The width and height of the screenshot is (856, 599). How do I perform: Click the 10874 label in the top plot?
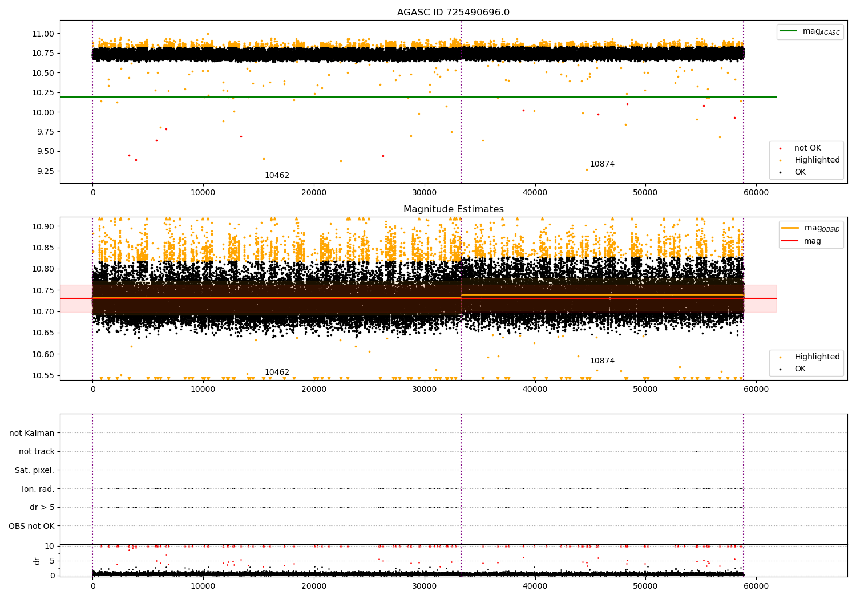tap(602, 164)
